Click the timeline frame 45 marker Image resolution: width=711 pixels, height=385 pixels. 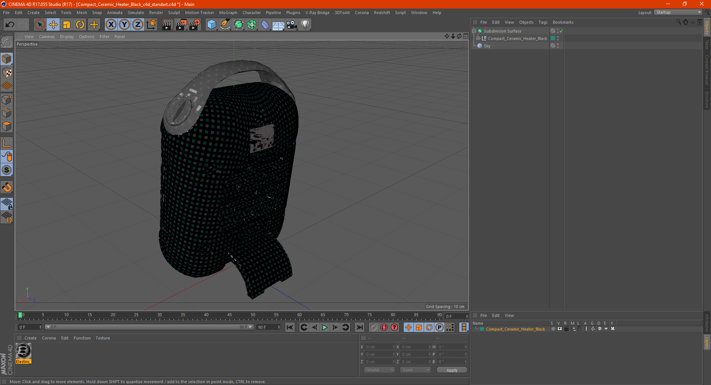[230, 315]
